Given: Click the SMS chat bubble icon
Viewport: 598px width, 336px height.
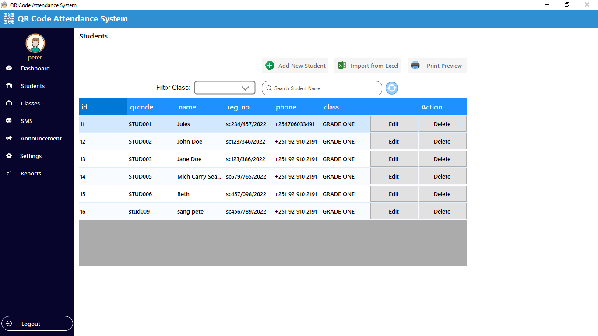Looking at the screenshot, I should tap(9, 121).
